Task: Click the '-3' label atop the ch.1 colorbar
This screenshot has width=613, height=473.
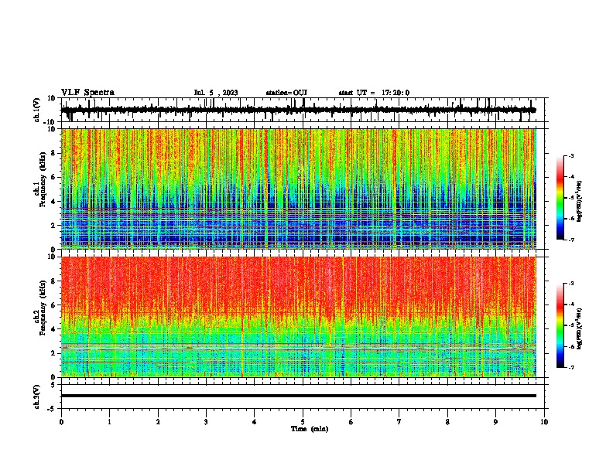Action: point(570,155)
